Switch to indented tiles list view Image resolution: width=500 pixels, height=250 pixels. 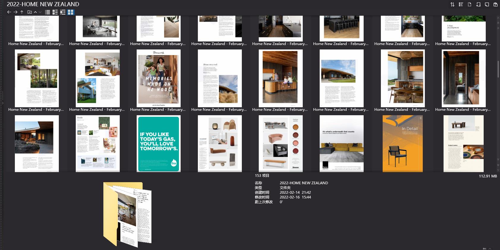click(63, 12)
